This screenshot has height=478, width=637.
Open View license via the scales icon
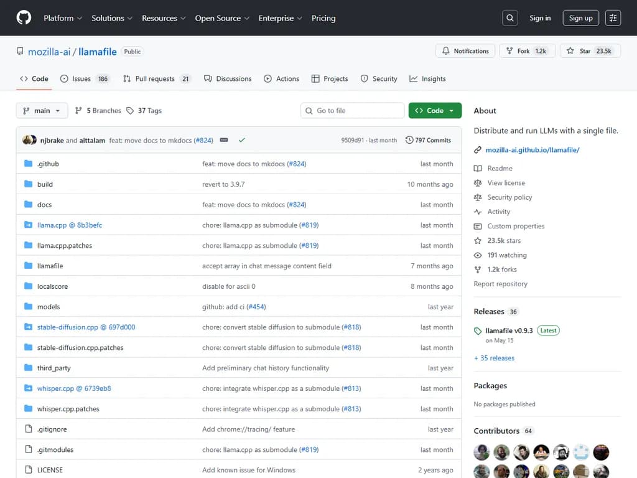pyautogui.click(x=478, y=182)
